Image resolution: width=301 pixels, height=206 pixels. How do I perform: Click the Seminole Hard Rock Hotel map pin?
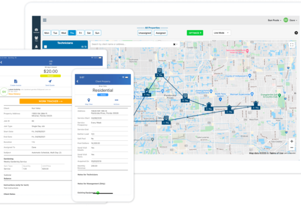[x=247, y=51]
